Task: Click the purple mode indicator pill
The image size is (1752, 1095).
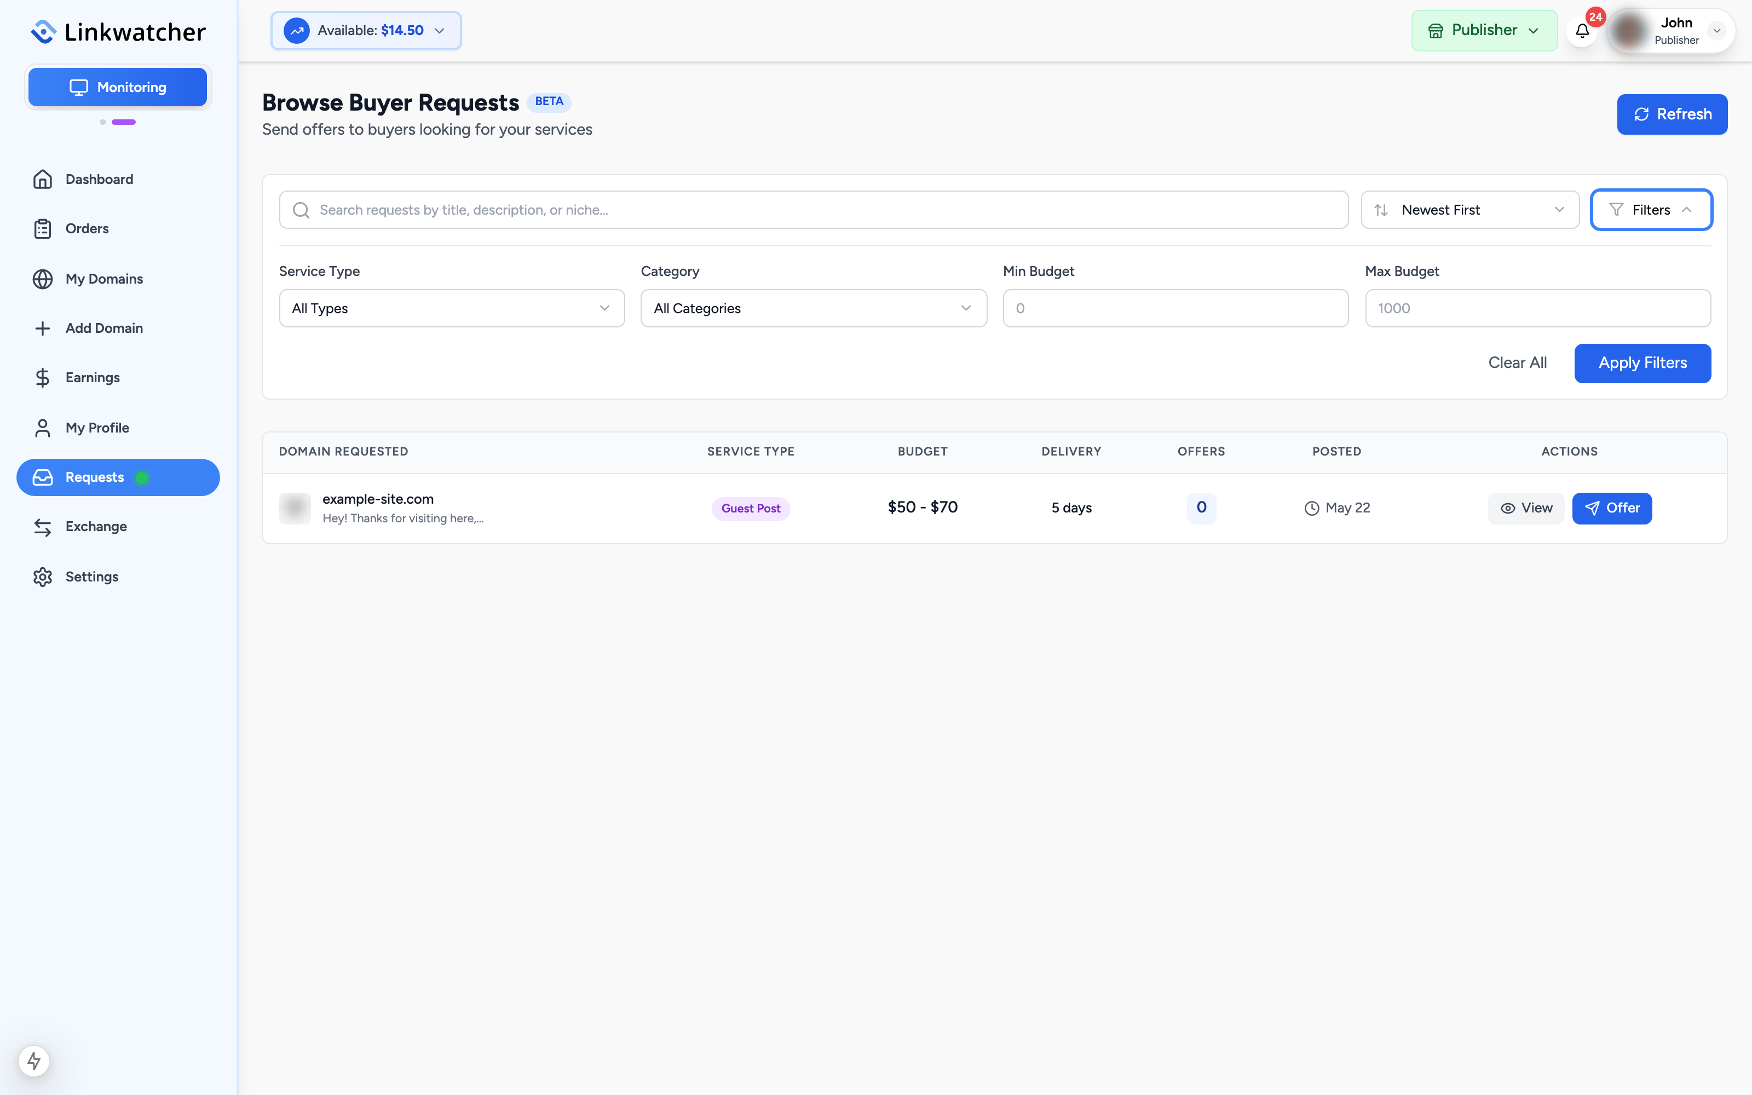Action: pyautogui.click(x=124, y=123)
